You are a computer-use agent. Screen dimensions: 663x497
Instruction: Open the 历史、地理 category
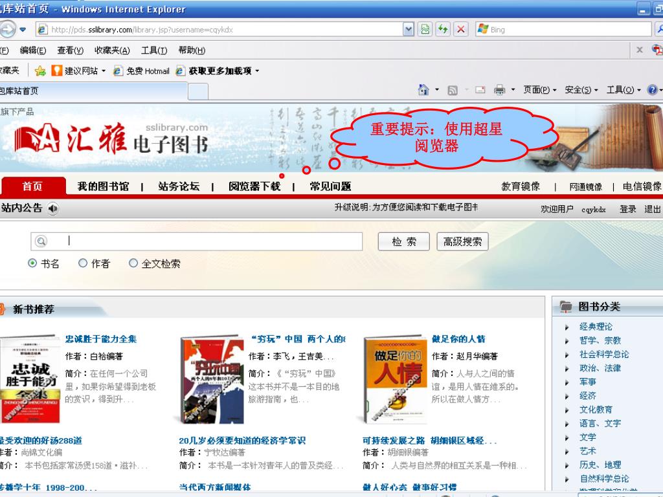tap(600, 465)
